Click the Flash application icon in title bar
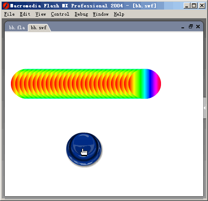Image resolution: width=208 pixels, height=201 pixels. [6, 6]
